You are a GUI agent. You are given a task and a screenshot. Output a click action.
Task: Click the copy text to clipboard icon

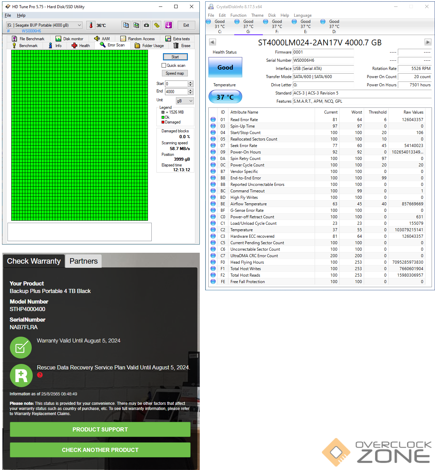[126, 25]
